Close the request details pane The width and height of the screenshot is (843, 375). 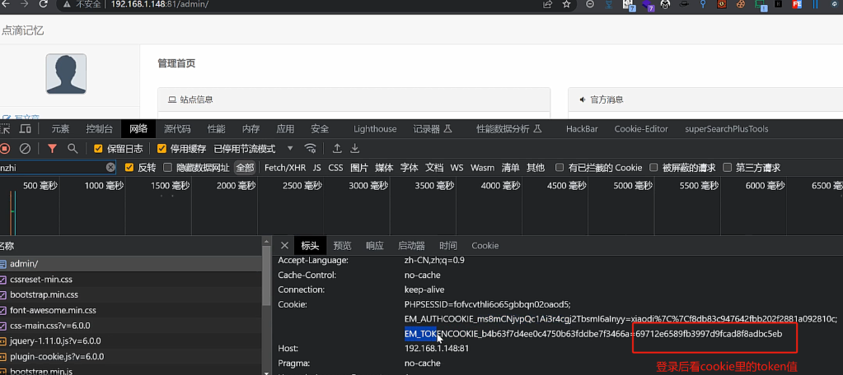pos(284,245)
